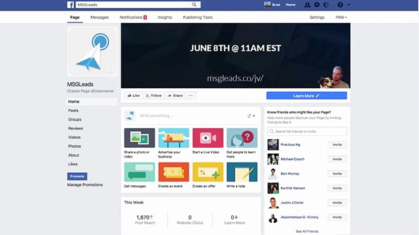Viewport: 419px width, 235px height.
Task: Click the Search for friends to invite field
Action: click(307, 131)
